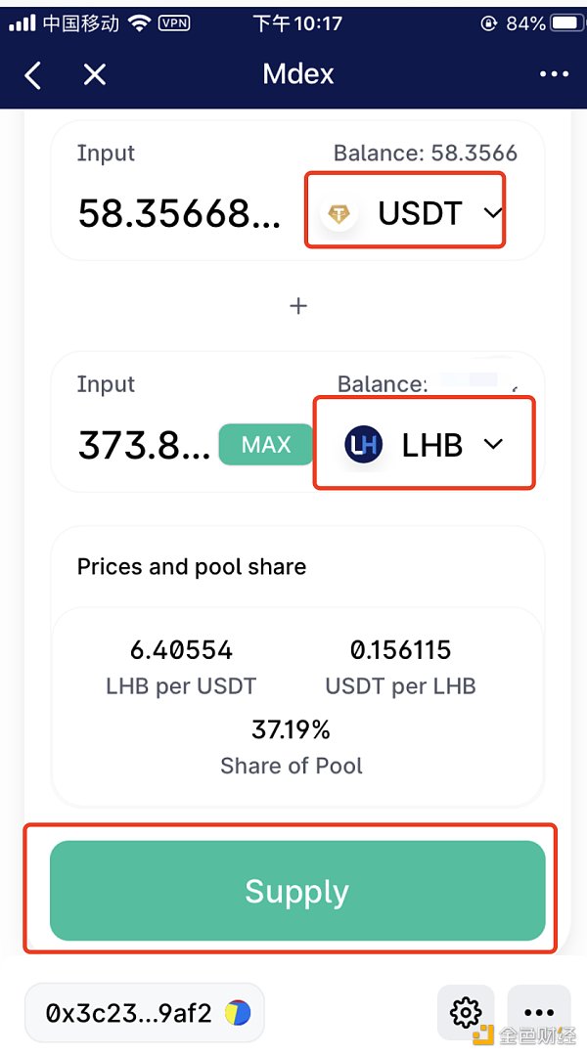Expand the USDT token dropdown chevron
This screenshot has width=587, height=1056.
click(493, 213)
